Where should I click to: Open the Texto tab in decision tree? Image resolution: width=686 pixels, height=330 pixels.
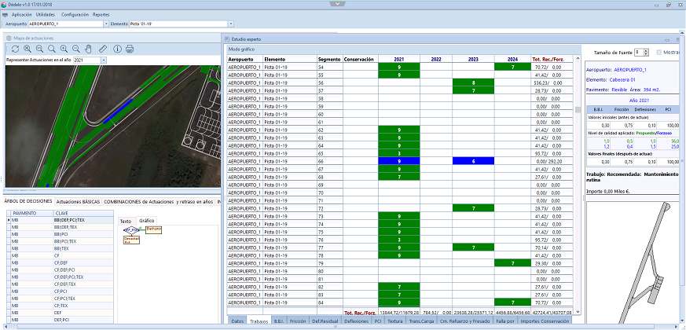(126, 221)
